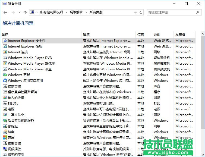Click the Windows Media Player 设置 icon
The image size is (205, 157).
(x=5, y=69)
